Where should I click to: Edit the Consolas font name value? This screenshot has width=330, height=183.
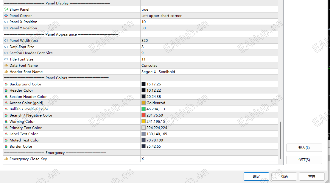(209, 66)
